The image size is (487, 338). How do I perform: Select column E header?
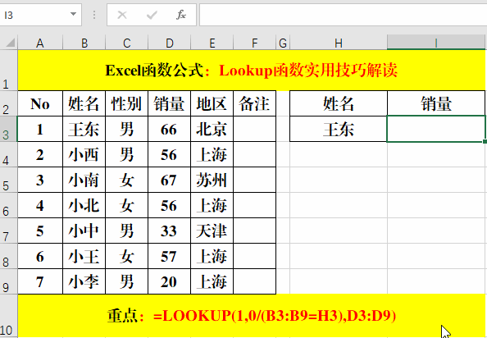point(212,43)
